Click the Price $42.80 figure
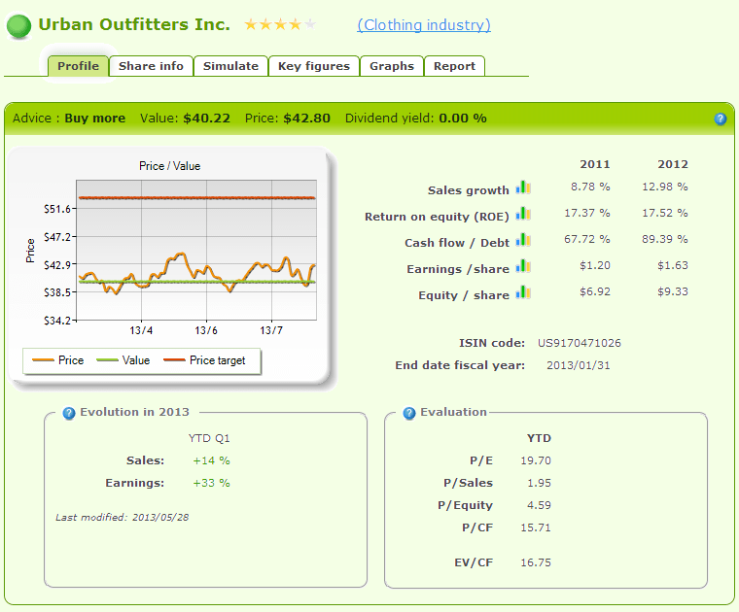Screen dimensions: 739x612 pos(307,119)
